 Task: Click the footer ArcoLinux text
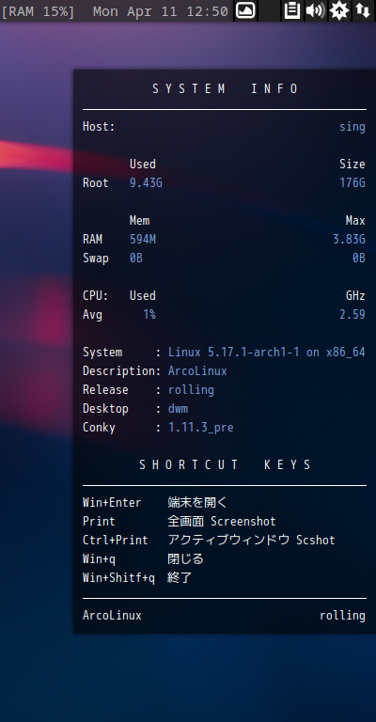tap(112, 616)
